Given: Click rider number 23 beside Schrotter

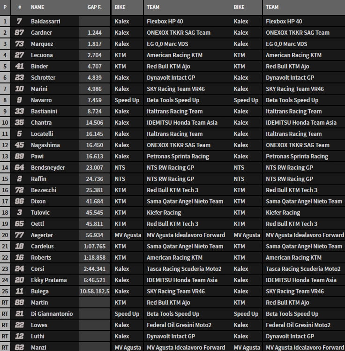Looking at the screenshot, I should coord(20,78).
